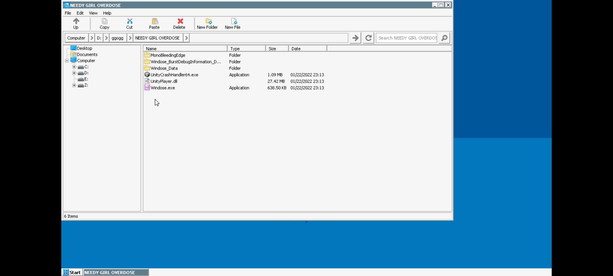
Task: Select the Windose_Data folder icon
Action: (147, 68)
